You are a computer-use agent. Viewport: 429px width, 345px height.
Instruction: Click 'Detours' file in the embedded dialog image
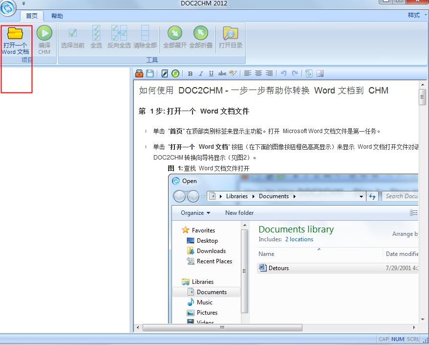pos(279,268)
